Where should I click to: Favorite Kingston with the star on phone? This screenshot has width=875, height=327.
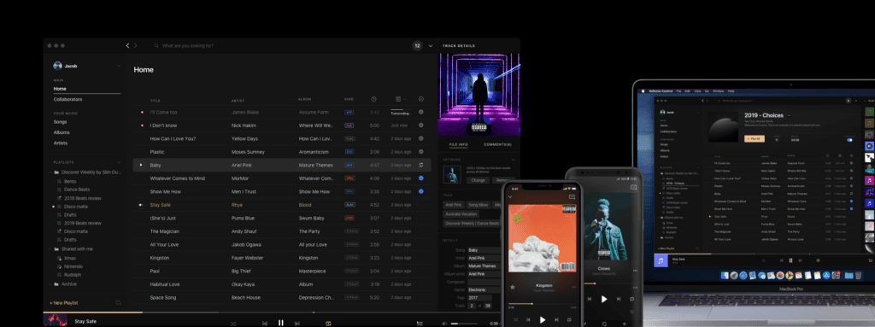[x=513, y=287]
